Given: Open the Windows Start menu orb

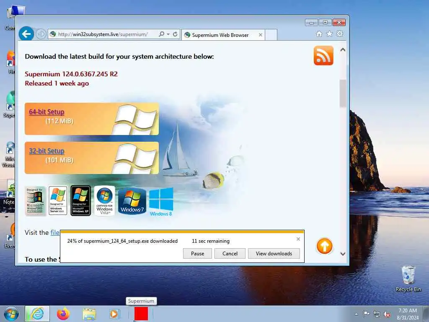Looking at the screenshot, I should [x=11, y=314].
